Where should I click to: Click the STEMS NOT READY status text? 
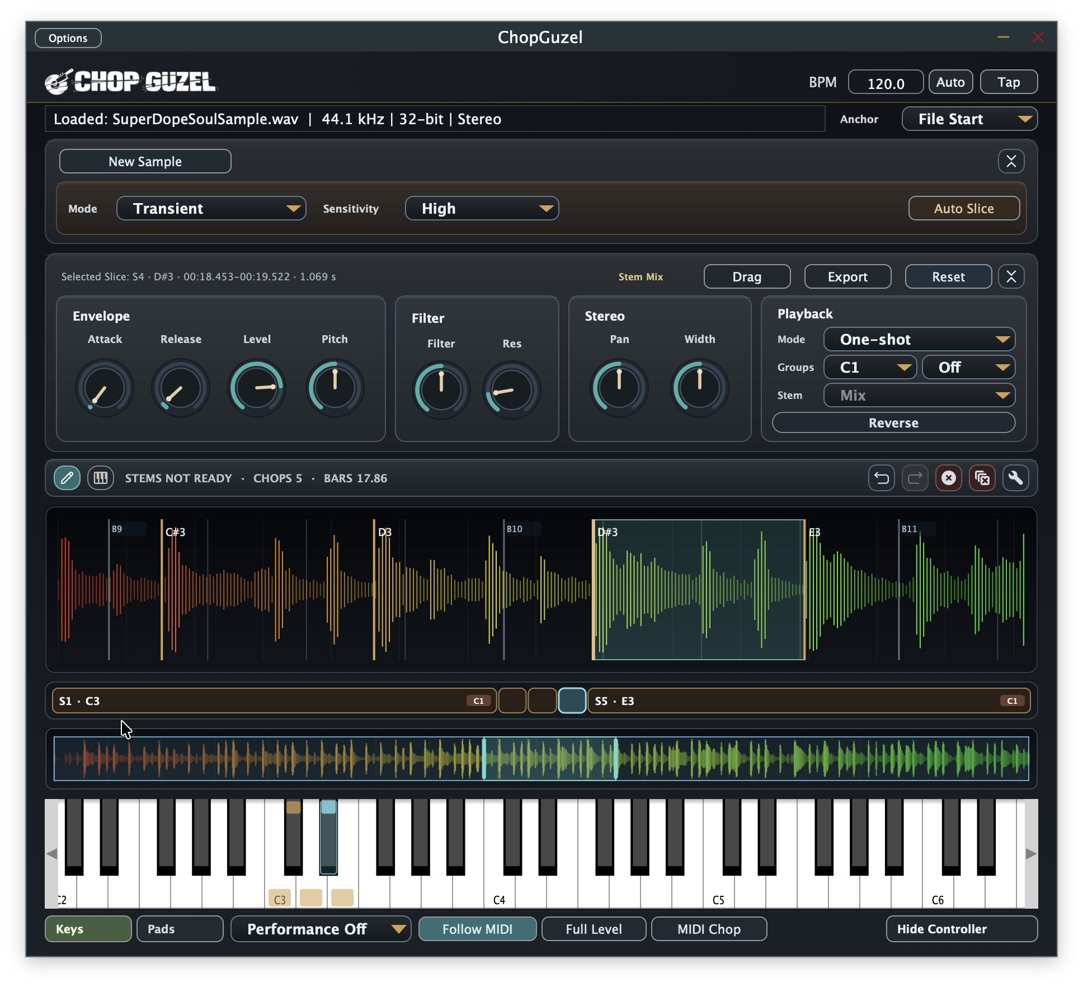click(178, 478)
